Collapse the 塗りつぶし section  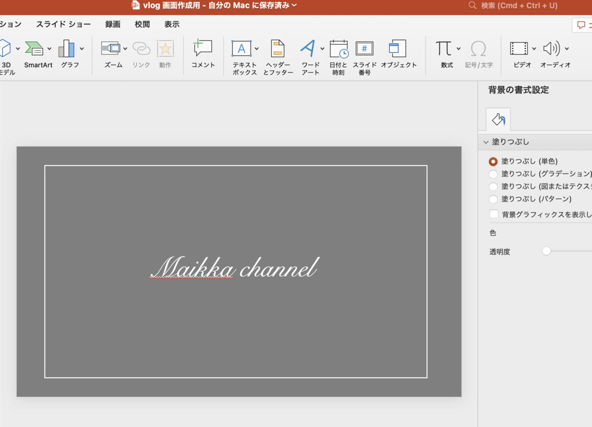486,142
